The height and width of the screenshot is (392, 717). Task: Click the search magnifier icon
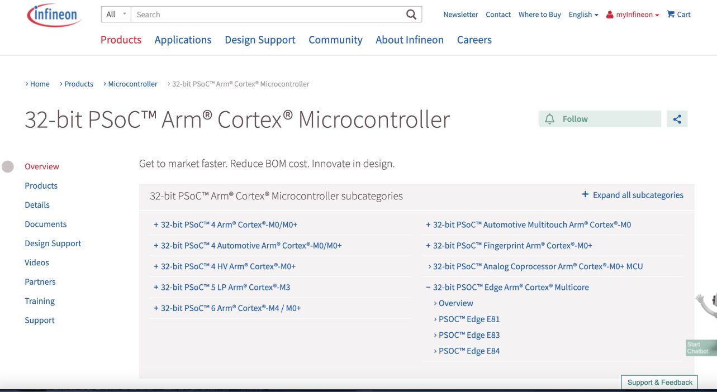[x=411, y=15]
